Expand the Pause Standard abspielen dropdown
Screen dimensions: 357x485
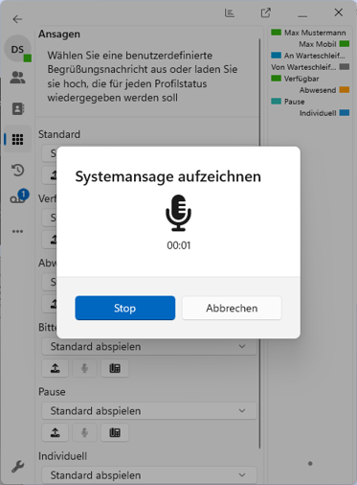pyautogui.click(x=149, y=411)
